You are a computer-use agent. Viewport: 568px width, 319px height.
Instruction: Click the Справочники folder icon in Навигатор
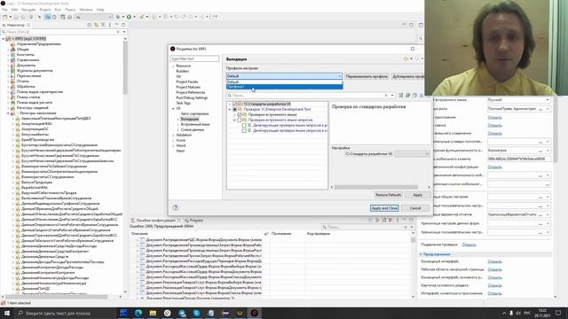(13, 59)
